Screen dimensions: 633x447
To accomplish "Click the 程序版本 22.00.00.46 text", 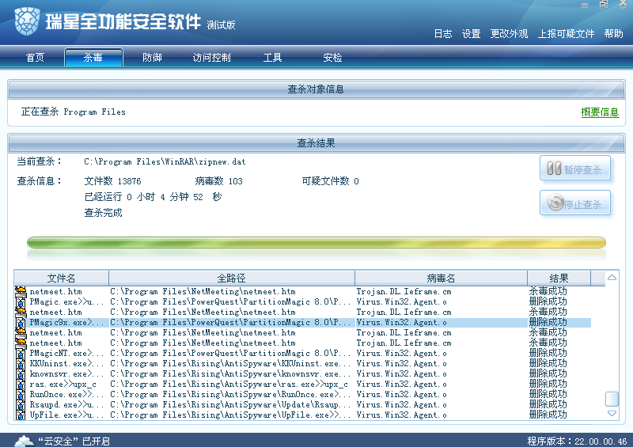I will (578, 441).
